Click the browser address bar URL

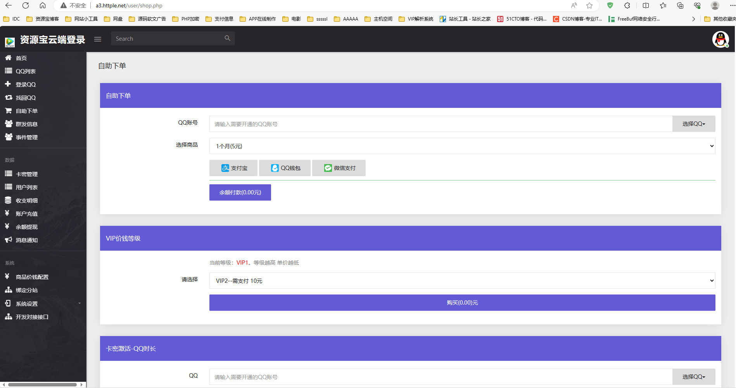129,5
